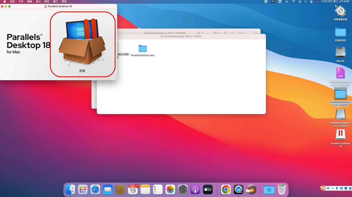Viewport: 352px width, 197px height.
Task: Open Reminders from the Dock
Action: (x=158, y=190)
